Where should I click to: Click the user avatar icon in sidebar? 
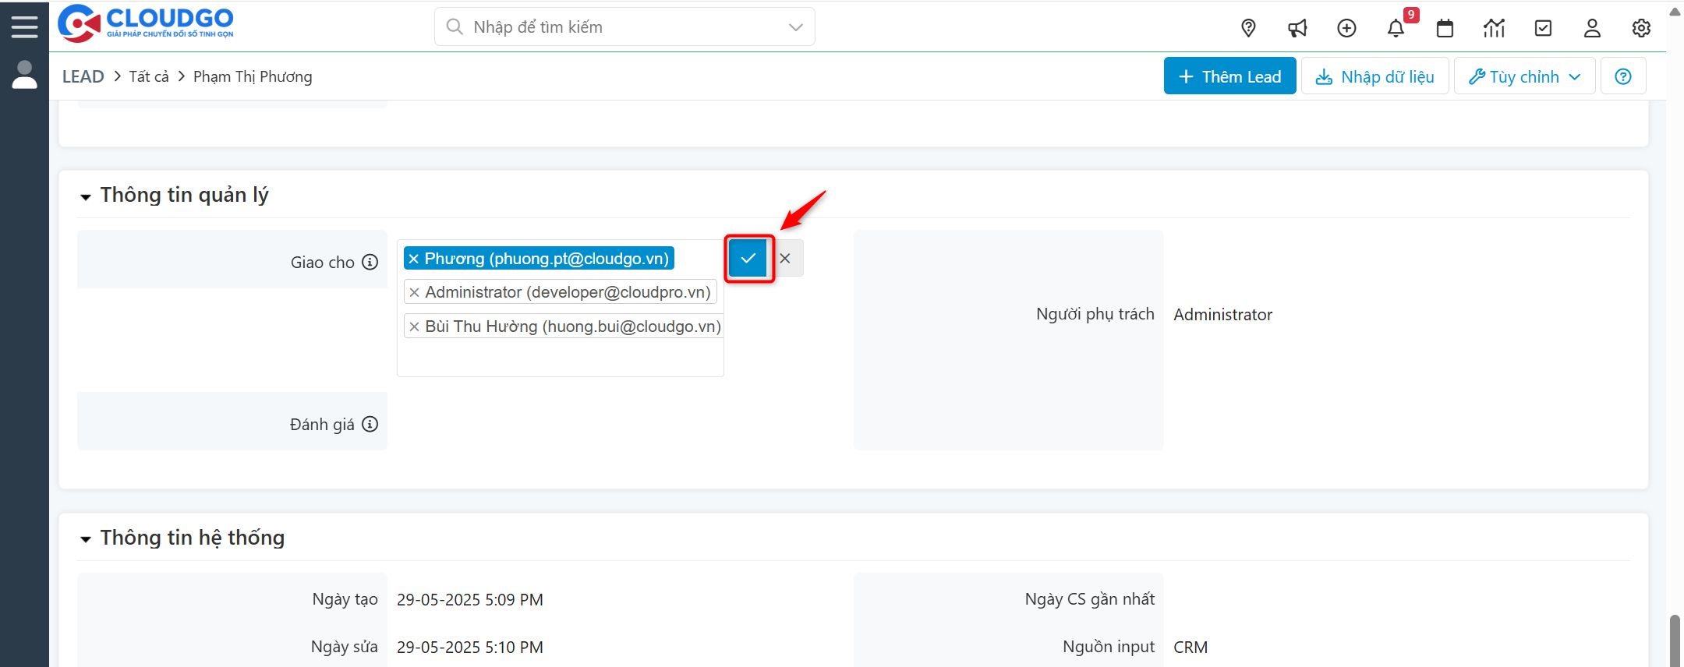tap(24, 75)
